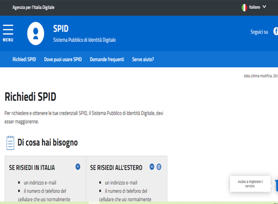Click the Seguici su label
Viewport: 278px width, 204px height.
click(x=259, y=32)
